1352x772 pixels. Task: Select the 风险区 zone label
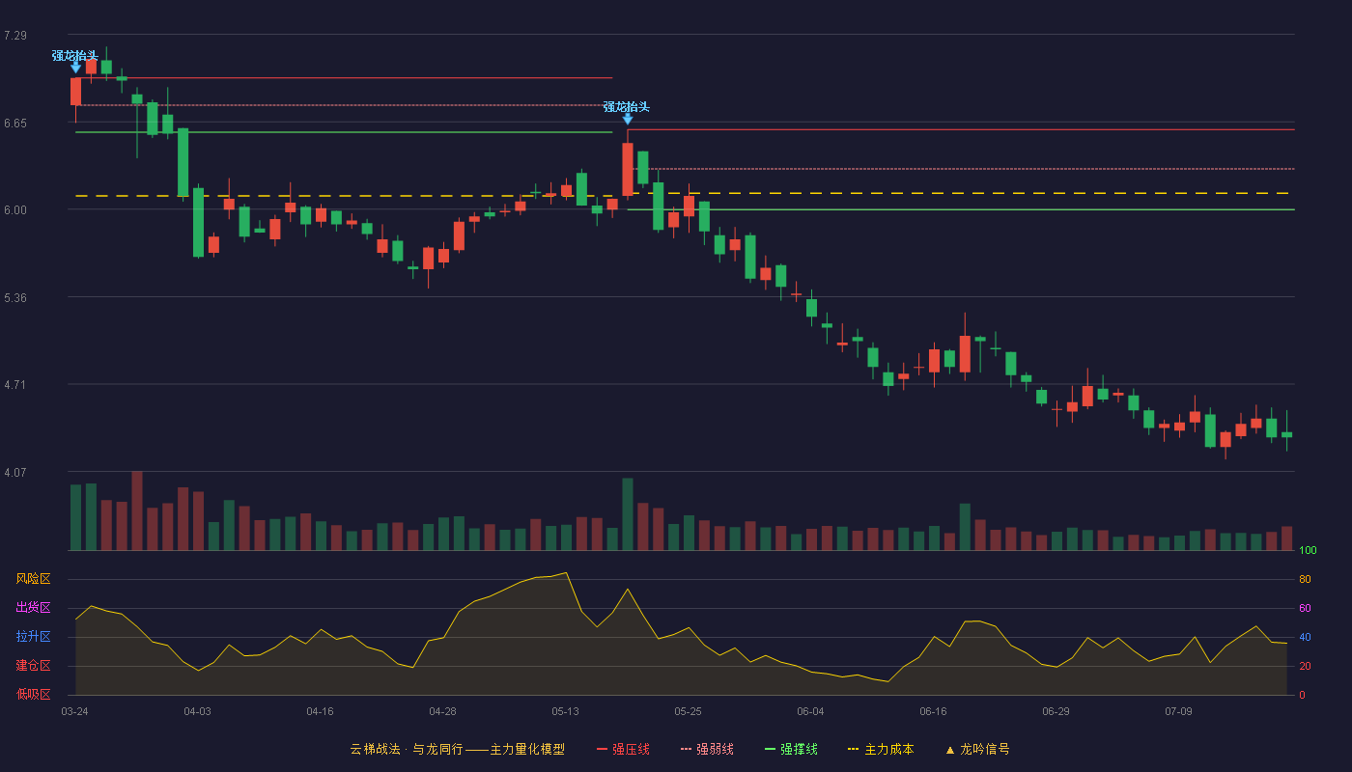tap(33, 579)
